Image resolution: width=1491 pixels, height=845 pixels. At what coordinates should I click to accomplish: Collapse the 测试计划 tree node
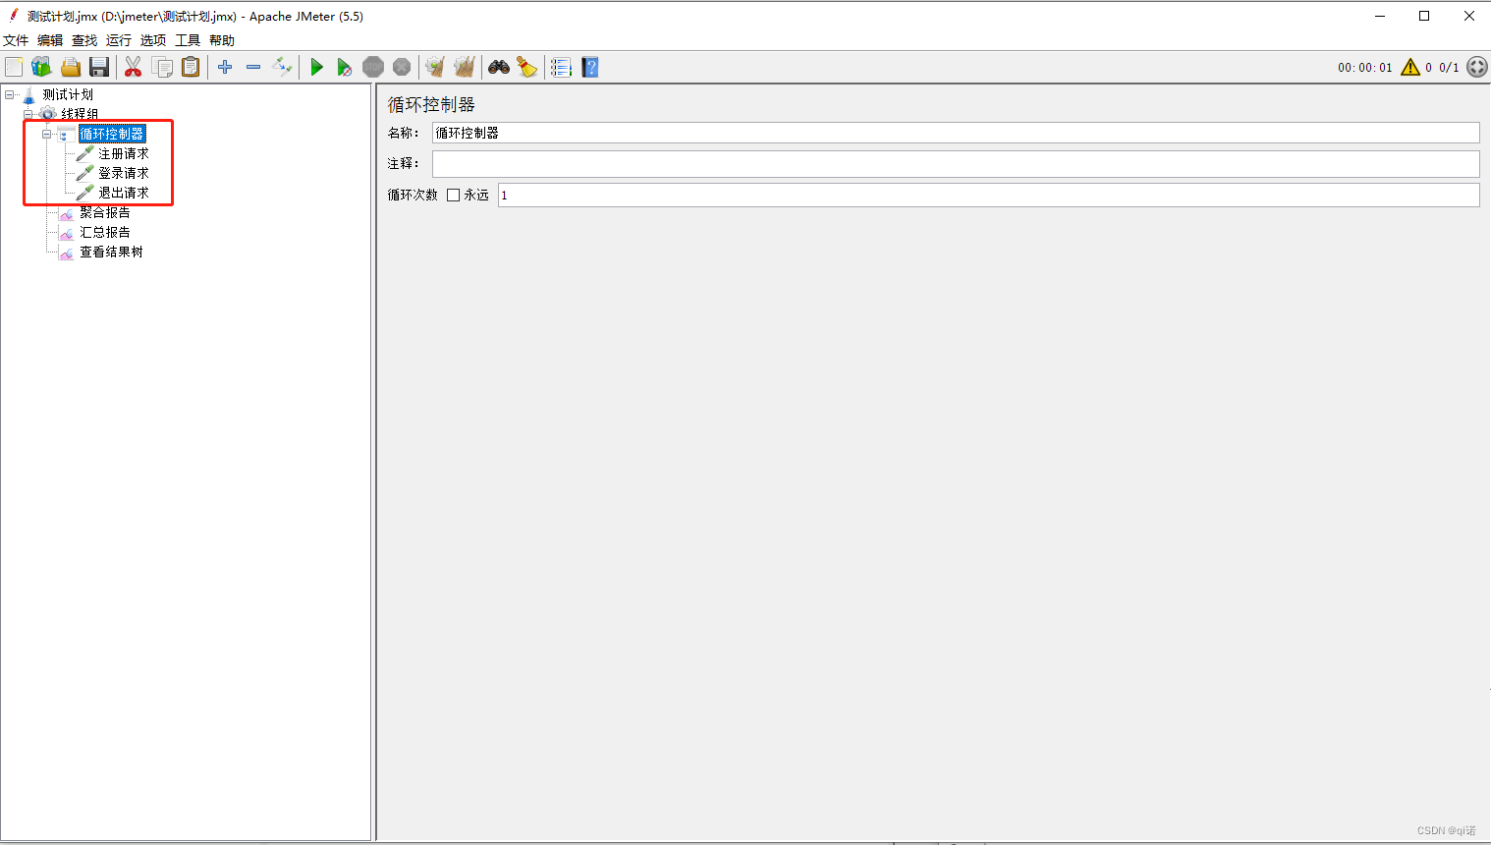(10, 94)
